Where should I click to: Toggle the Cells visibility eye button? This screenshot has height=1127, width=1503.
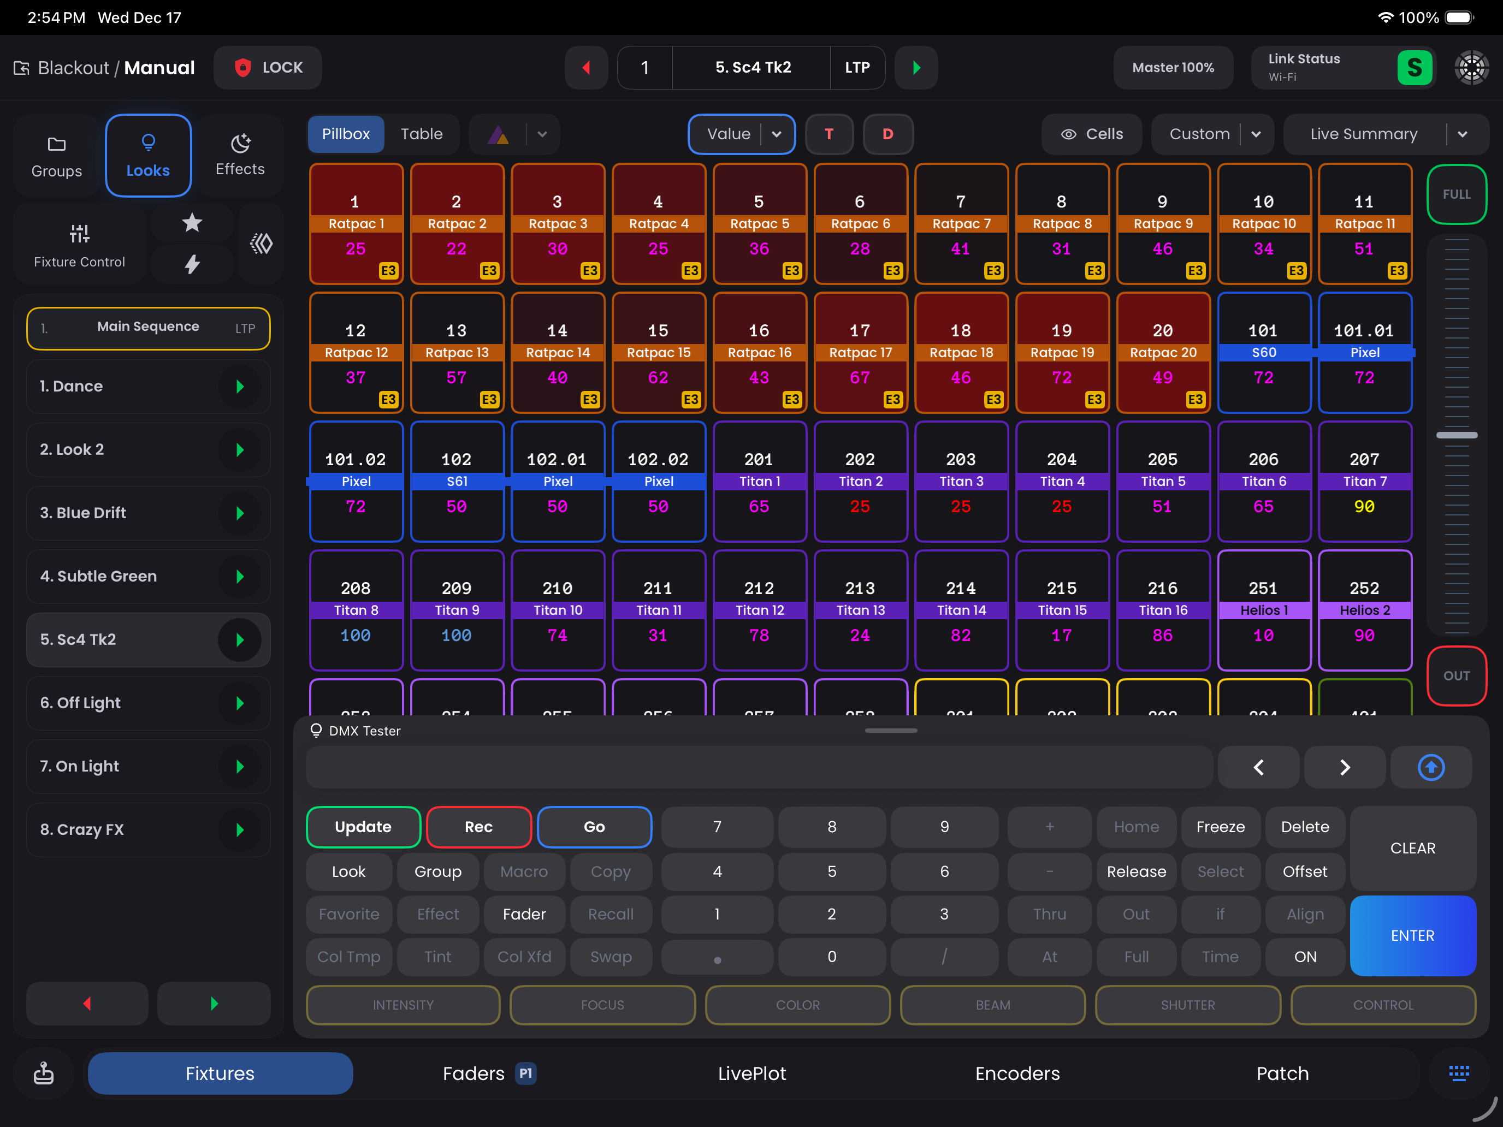pos(1092,134)
